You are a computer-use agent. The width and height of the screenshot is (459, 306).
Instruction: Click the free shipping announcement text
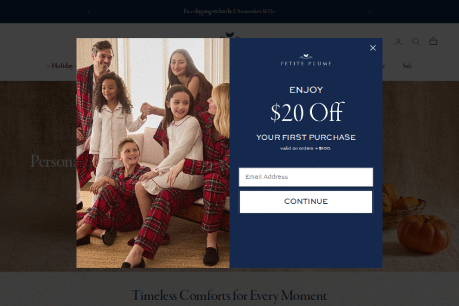pyautogui.click(x=229, y=11)
